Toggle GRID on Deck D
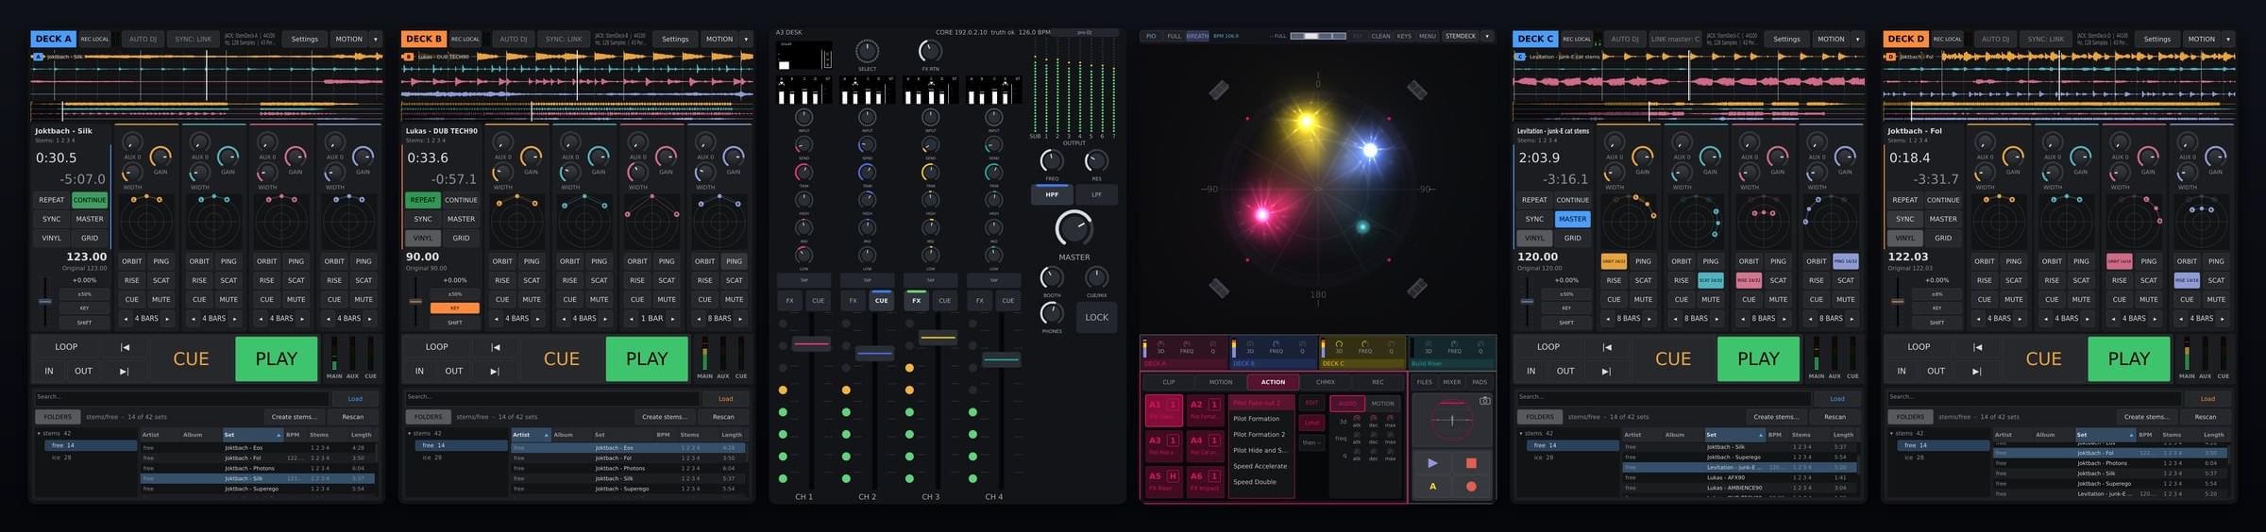 (1943, 238)
